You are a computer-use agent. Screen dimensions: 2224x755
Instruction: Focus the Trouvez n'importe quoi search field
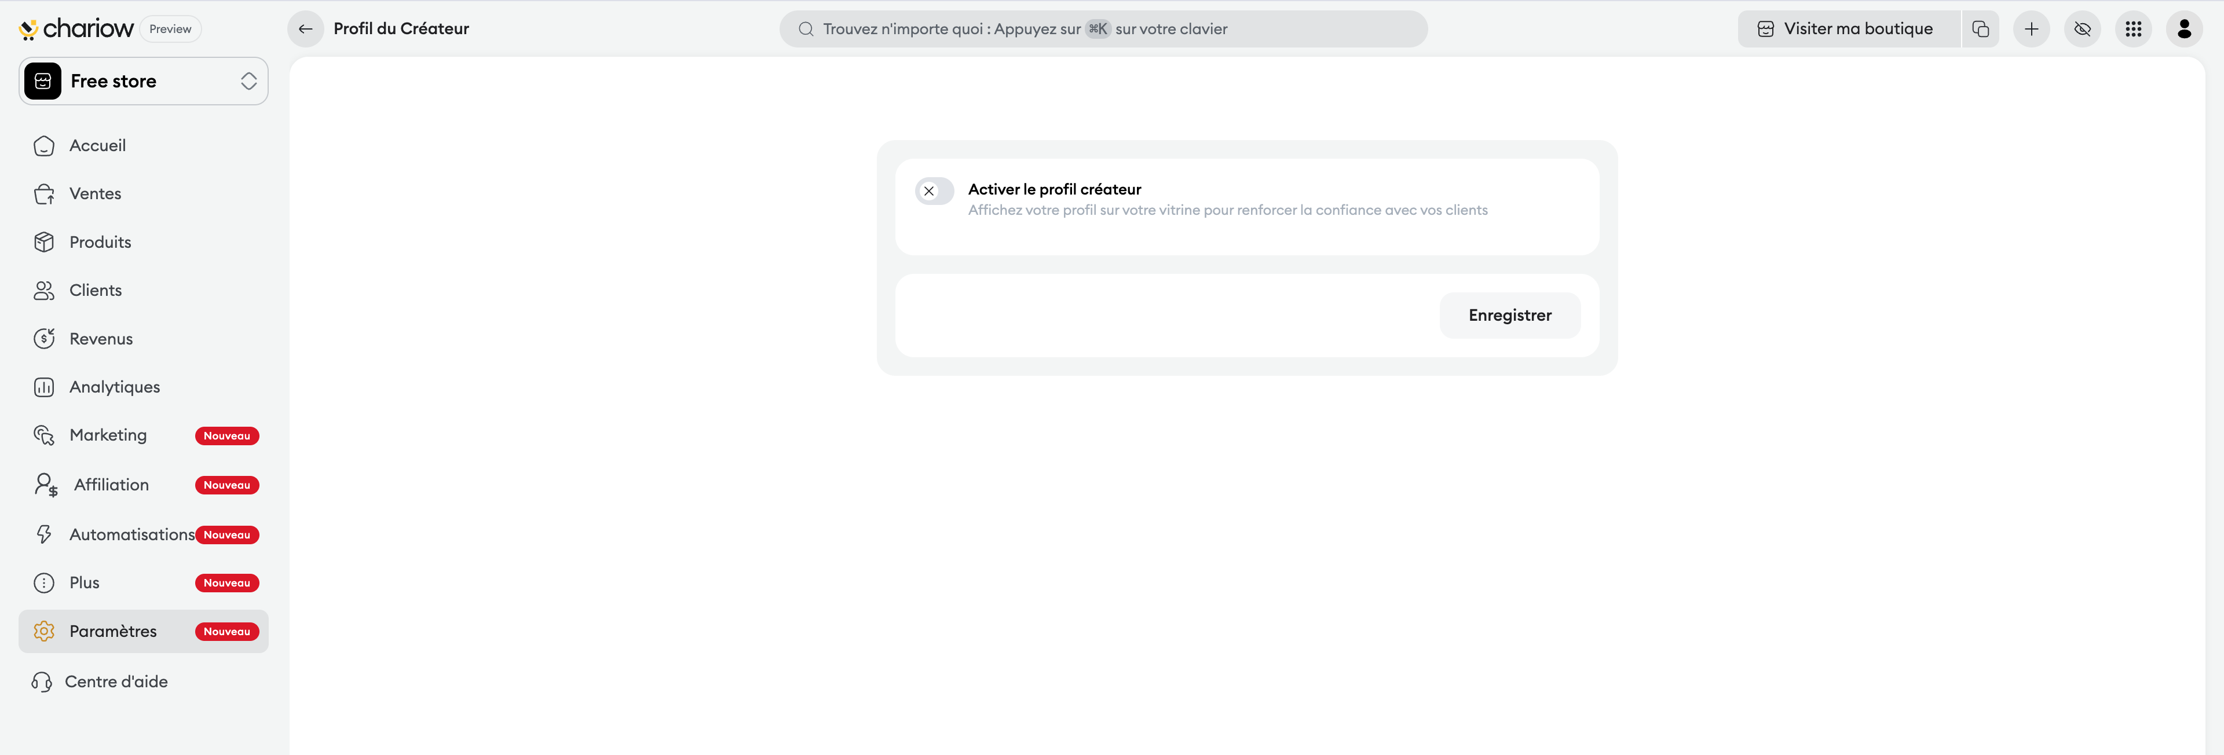pos(1103,28)
